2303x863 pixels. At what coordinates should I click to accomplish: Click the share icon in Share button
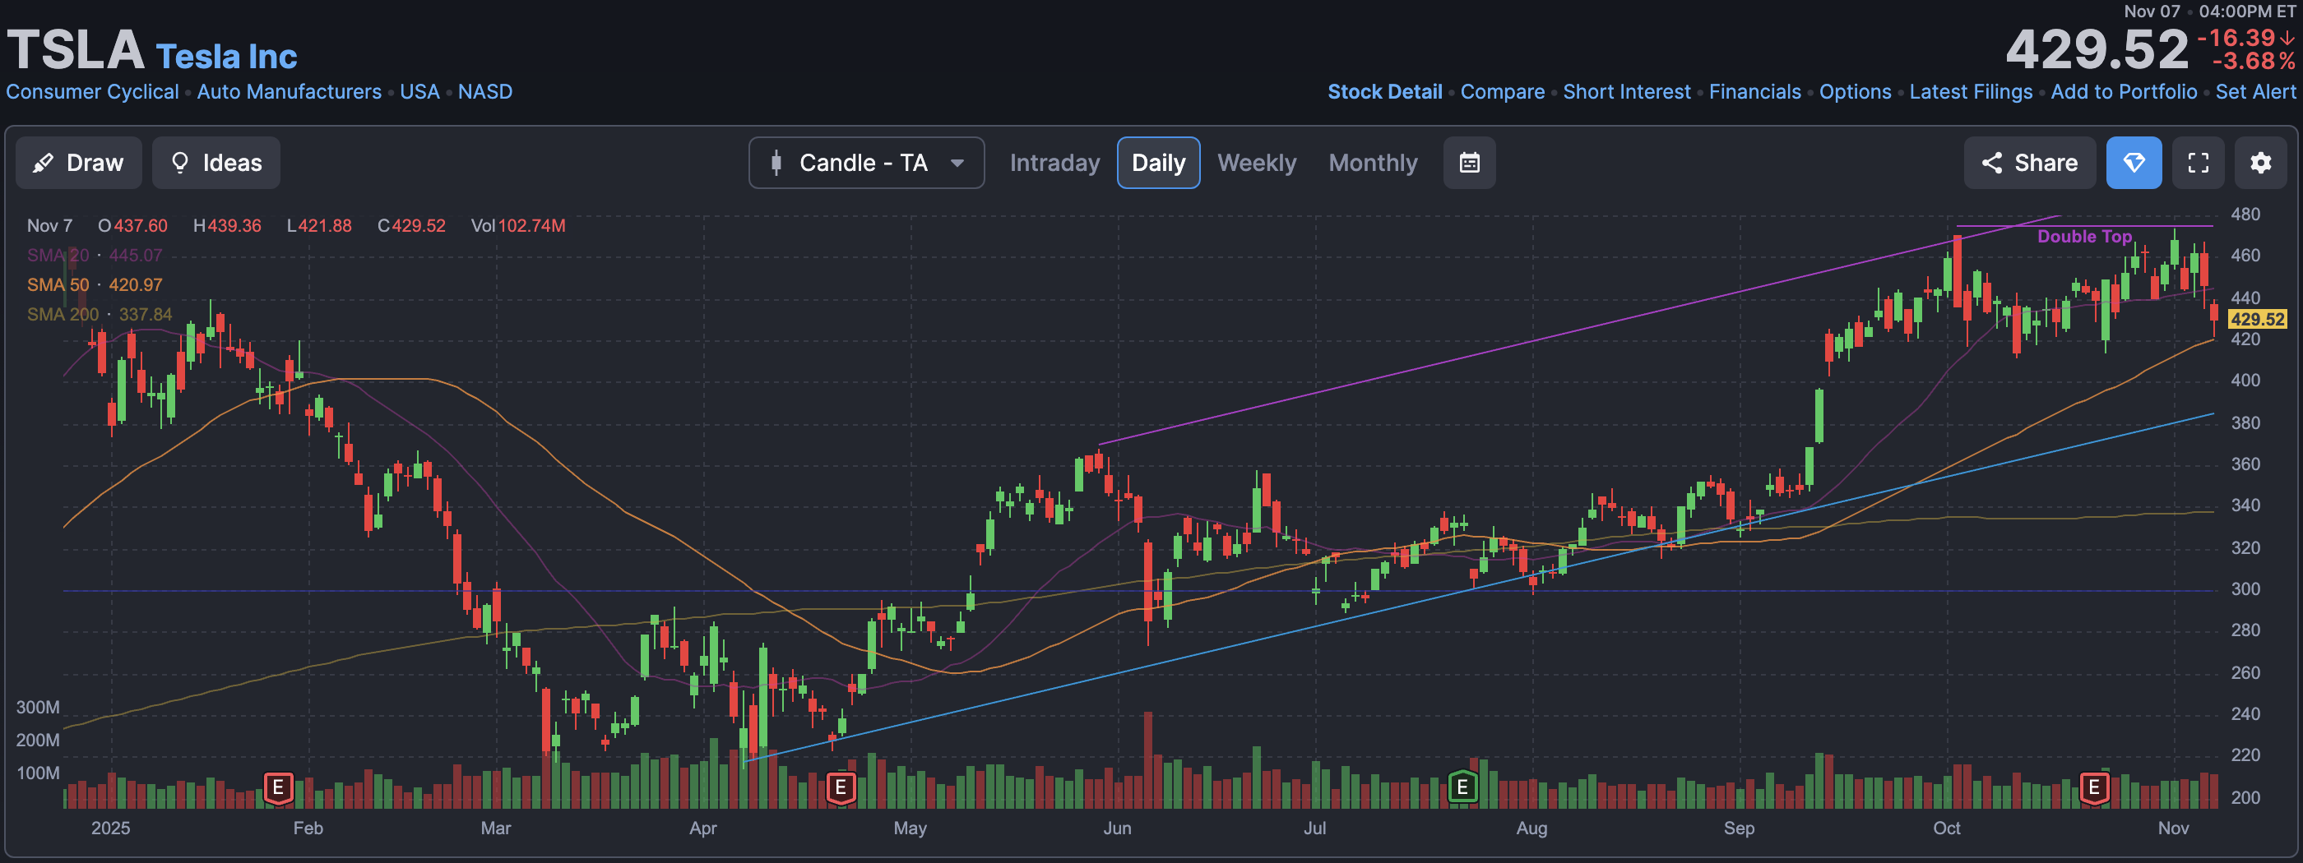(1991, 163)
